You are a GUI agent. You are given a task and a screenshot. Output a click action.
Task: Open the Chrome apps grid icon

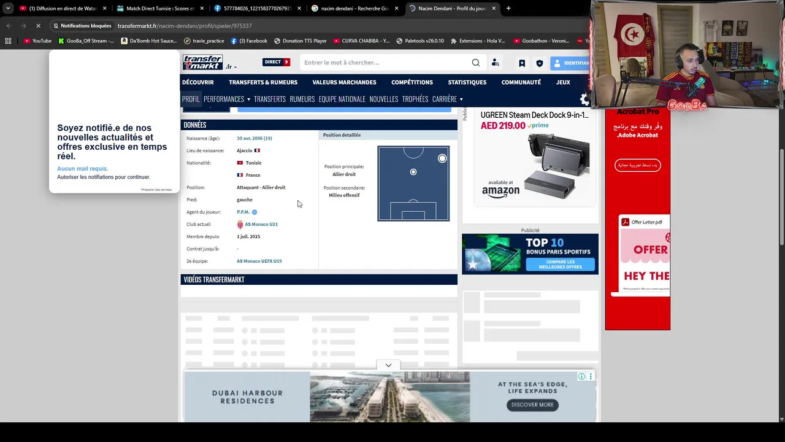8,41
